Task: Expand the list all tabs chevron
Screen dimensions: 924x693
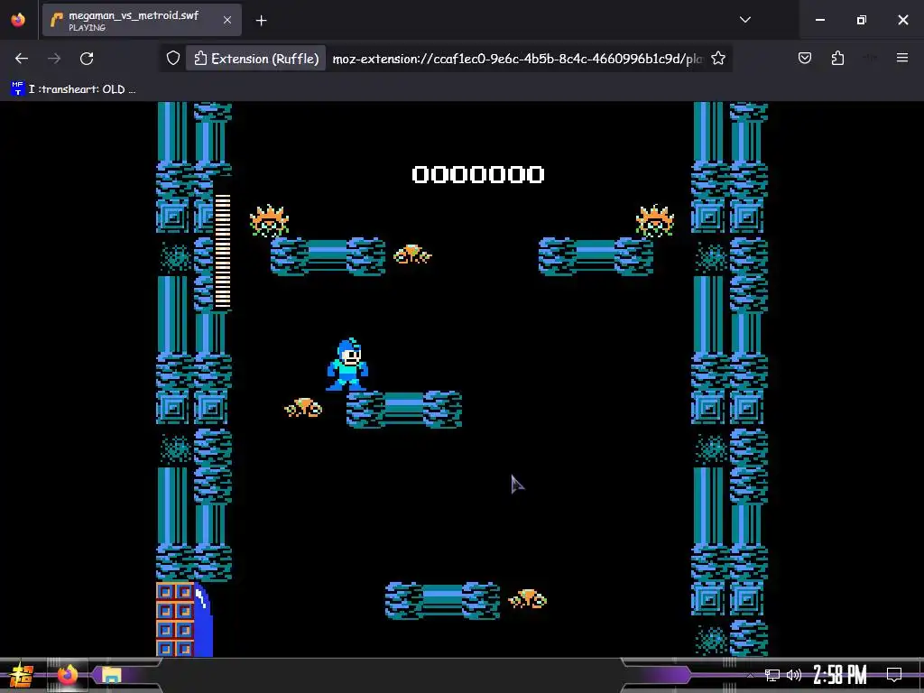Action: point(744,20)
